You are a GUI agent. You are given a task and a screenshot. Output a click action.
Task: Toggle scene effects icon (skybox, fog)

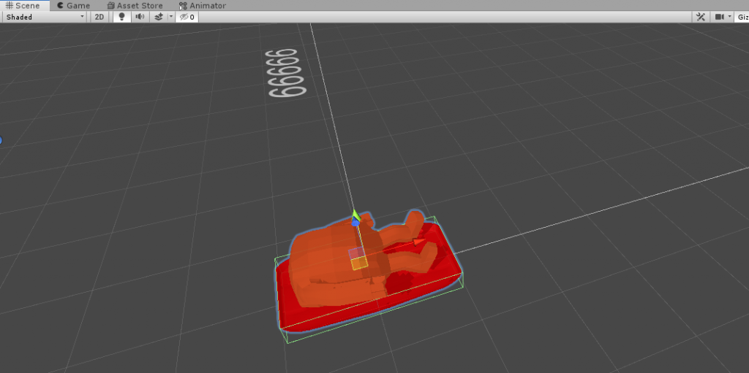tap(158, 17)
